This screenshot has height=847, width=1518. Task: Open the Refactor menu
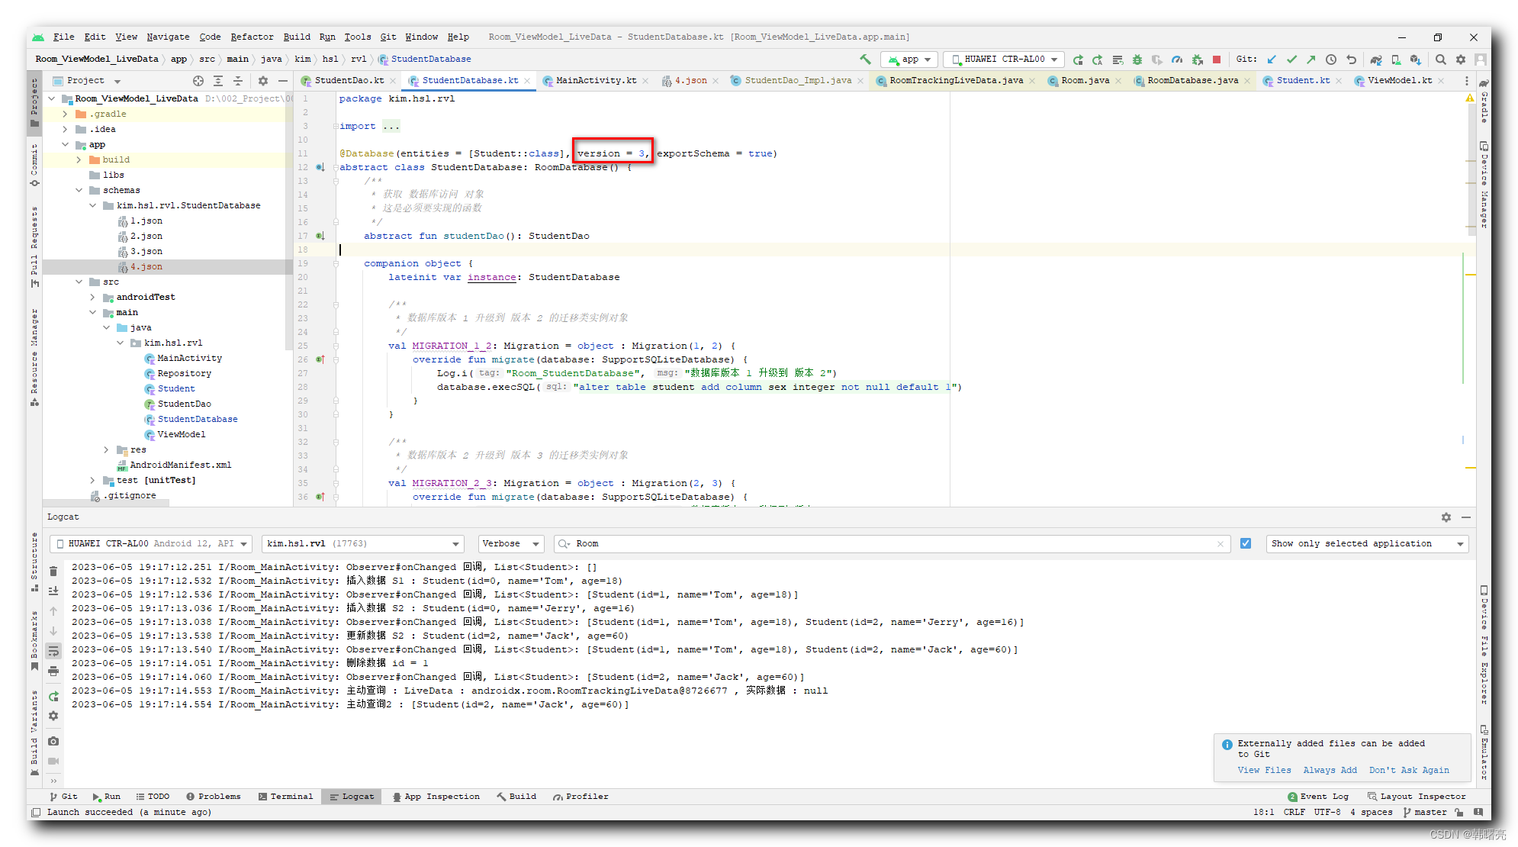(252, 37)
